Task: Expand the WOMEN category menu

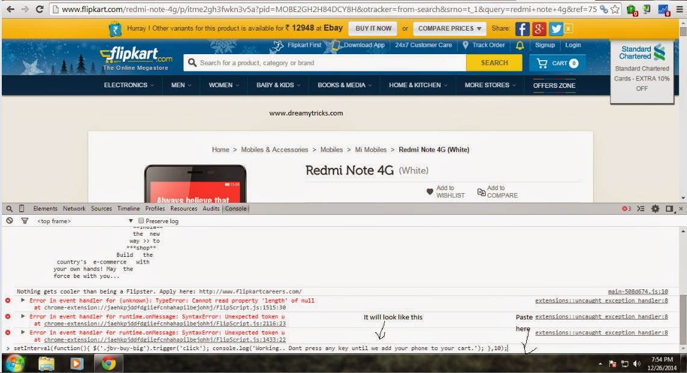Action: pyautogui.click(x=223, y=85)
